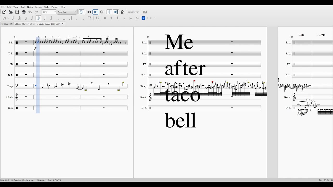This screenshot has width=333, height=187.
Task: Open the Plugins menu
Action: (x=55, y=7)
